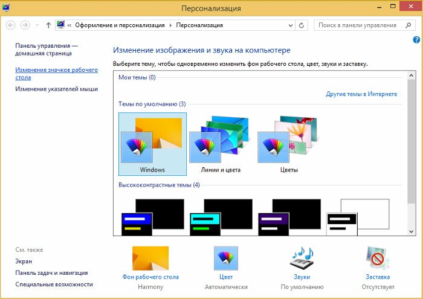423x299 pixels.
Task: Click the search magnifier icon
Action: (x=408, y=25)
